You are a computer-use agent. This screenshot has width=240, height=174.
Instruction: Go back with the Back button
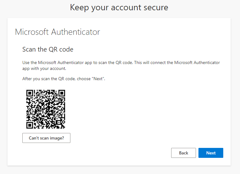click(x=184, y=153)
